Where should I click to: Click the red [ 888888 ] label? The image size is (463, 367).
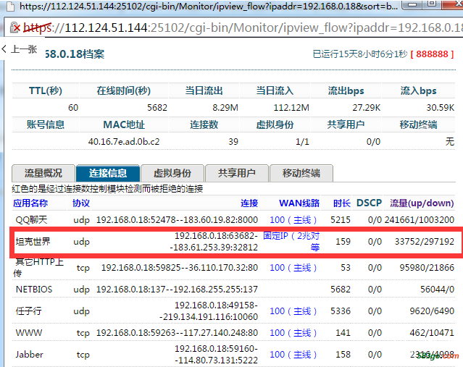point(432,54)
